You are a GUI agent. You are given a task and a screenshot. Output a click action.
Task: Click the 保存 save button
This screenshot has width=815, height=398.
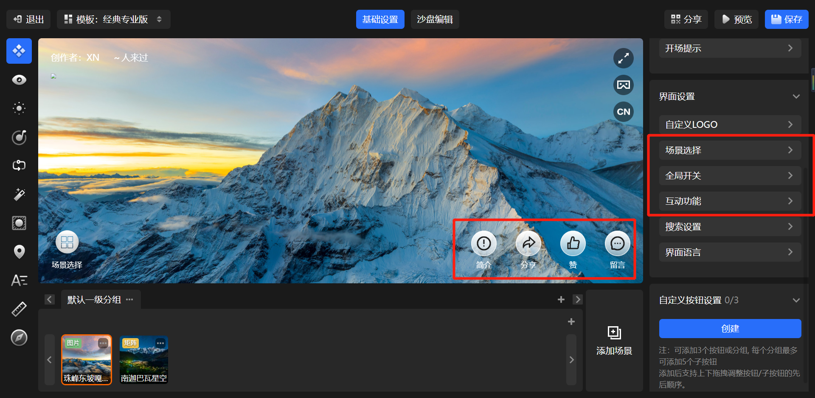[786, 20]
